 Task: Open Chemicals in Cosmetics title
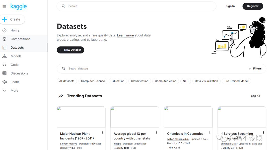tap(185, 134)
